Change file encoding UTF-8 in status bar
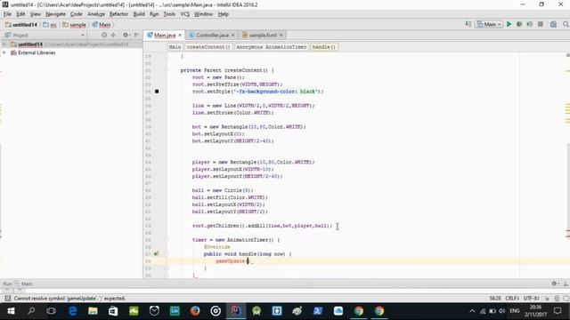This screenshot has height=320, width=570. (x=532, y=299)
